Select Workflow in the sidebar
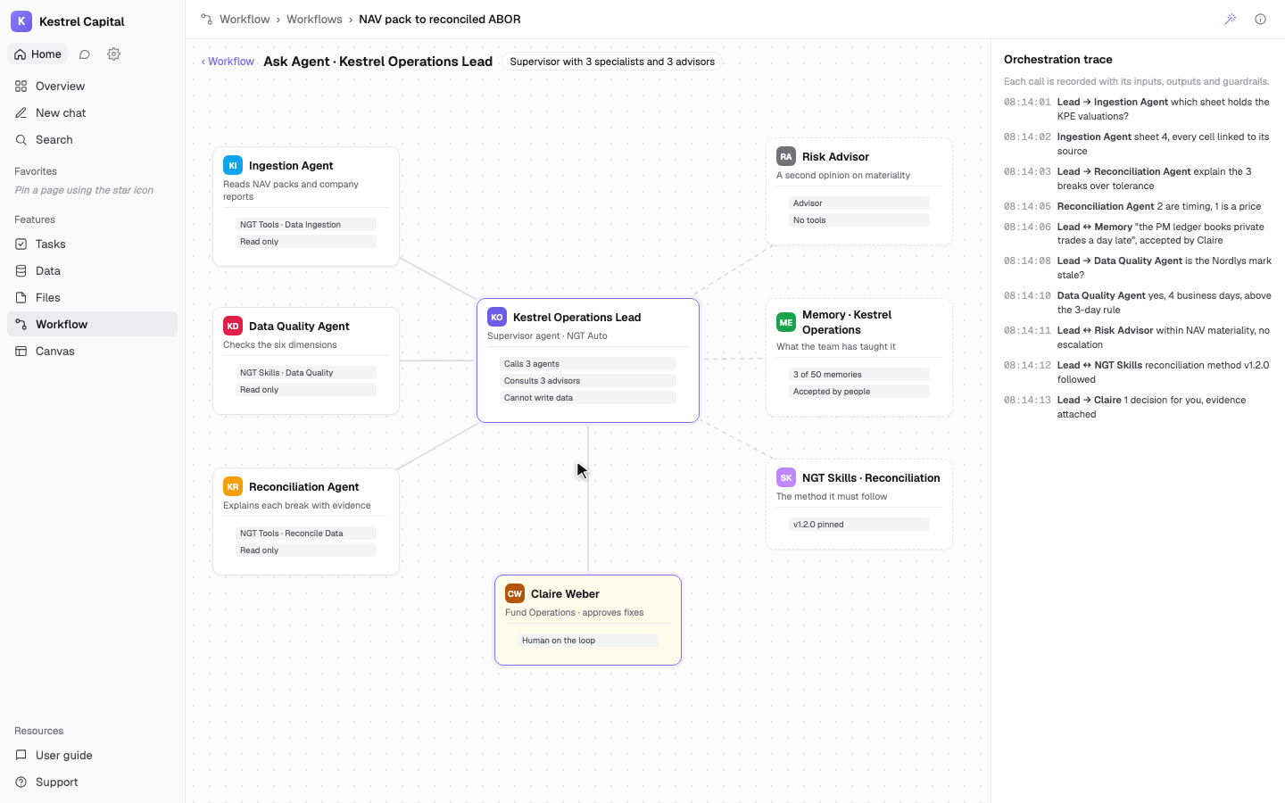 pyautogui.click(x=92, y=325)
